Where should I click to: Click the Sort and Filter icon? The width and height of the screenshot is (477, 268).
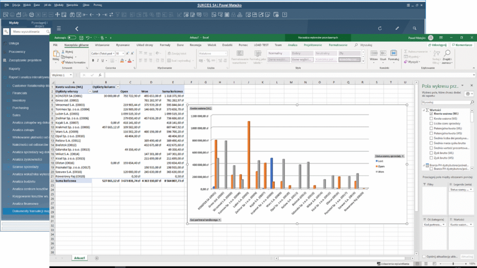point(436,54)
